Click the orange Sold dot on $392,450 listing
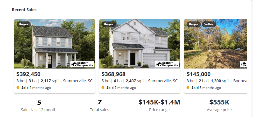The height and width of the screenshot is (117, 253). (x=19, y=87)
